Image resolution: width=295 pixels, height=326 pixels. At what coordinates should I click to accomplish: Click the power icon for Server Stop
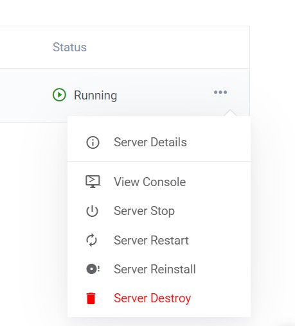(92, 211)
